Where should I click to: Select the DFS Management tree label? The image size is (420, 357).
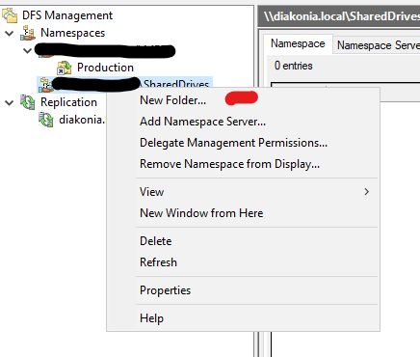[67, 15]
